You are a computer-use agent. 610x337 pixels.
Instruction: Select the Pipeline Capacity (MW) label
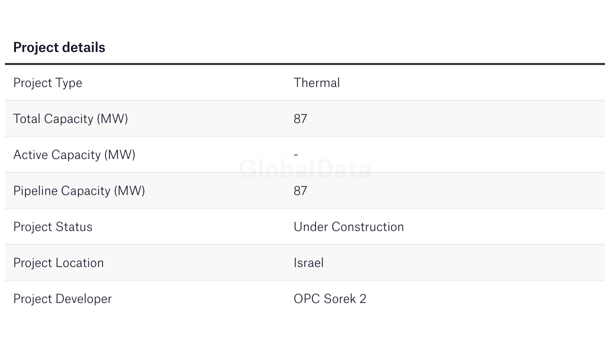click(79, 191)
